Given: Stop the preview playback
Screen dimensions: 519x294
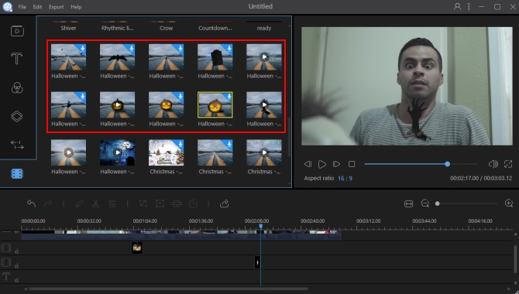Looking at the screenshot, I should pos(352,164).
